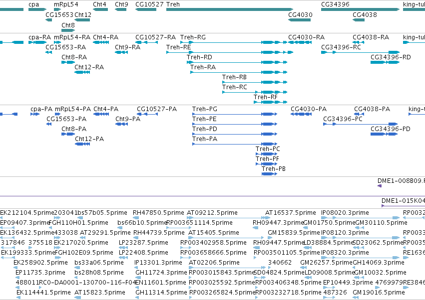
Task: Open transcript CG34396-RC
Action: click(x=360, y=52)
